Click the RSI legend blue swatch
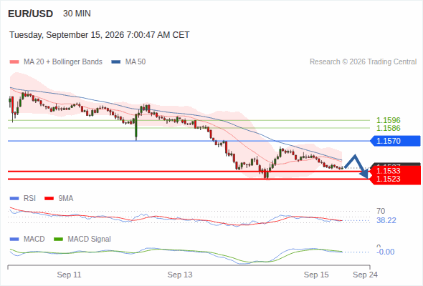The image size is (423, 286). (14, 199)
